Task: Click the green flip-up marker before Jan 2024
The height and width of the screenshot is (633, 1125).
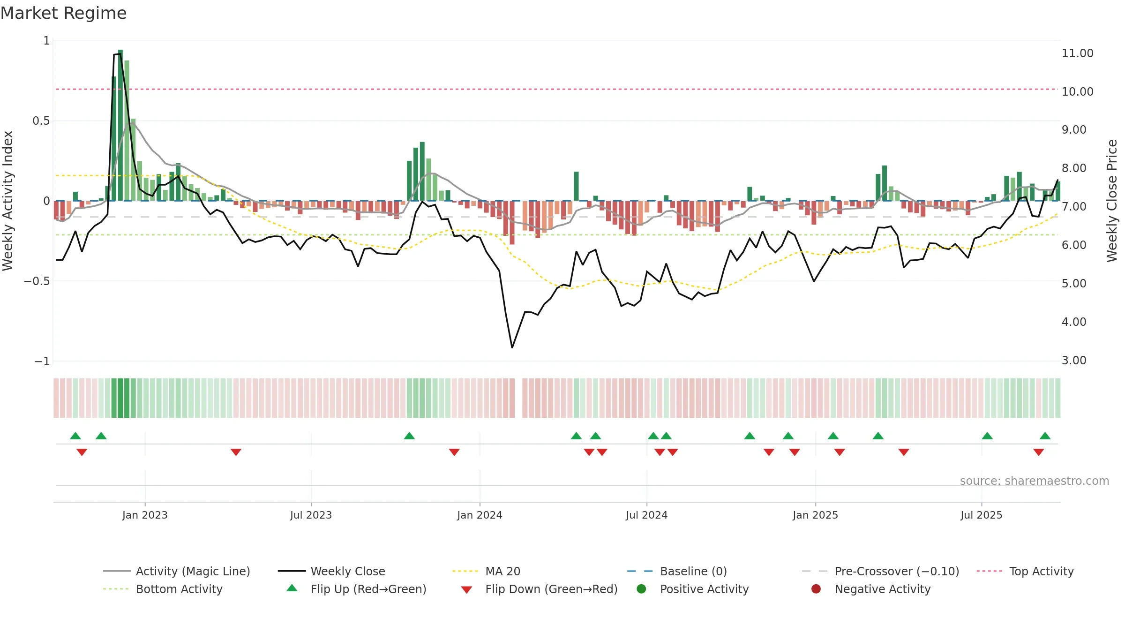Action: tap(409, 436)
